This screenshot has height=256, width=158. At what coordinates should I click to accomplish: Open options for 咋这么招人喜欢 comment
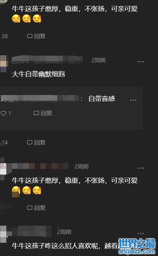tap(141, 234)
